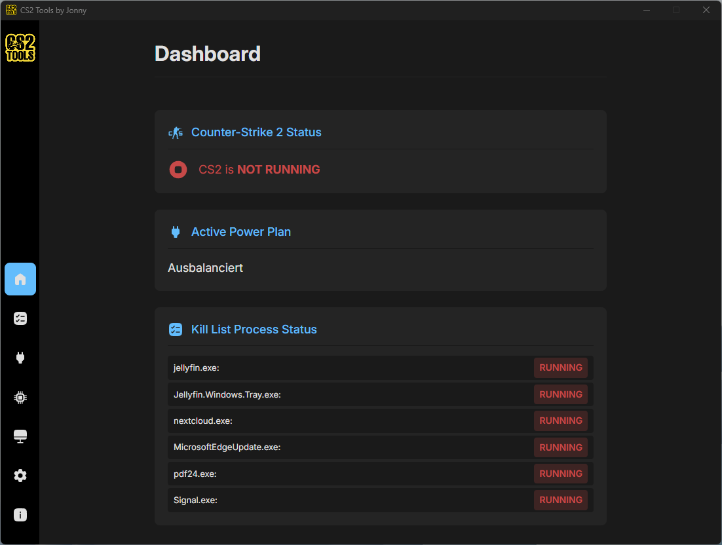Click the RUNNING badge for pdf24.exe
The width and height of the screenshot is (722, 545).
pyautogui.click(x=560, y=473)
